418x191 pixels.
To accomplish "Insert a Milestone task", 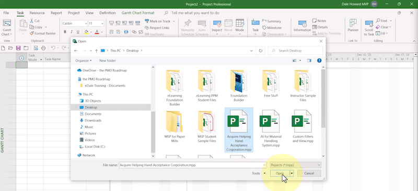I will [x=272, y=28].
